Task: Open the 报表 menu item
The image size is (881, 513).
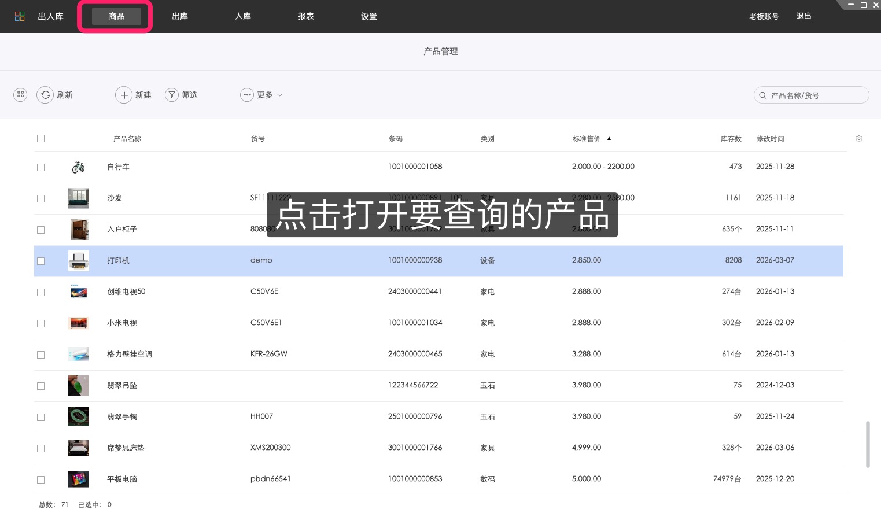Action: (x=306, y=16)
